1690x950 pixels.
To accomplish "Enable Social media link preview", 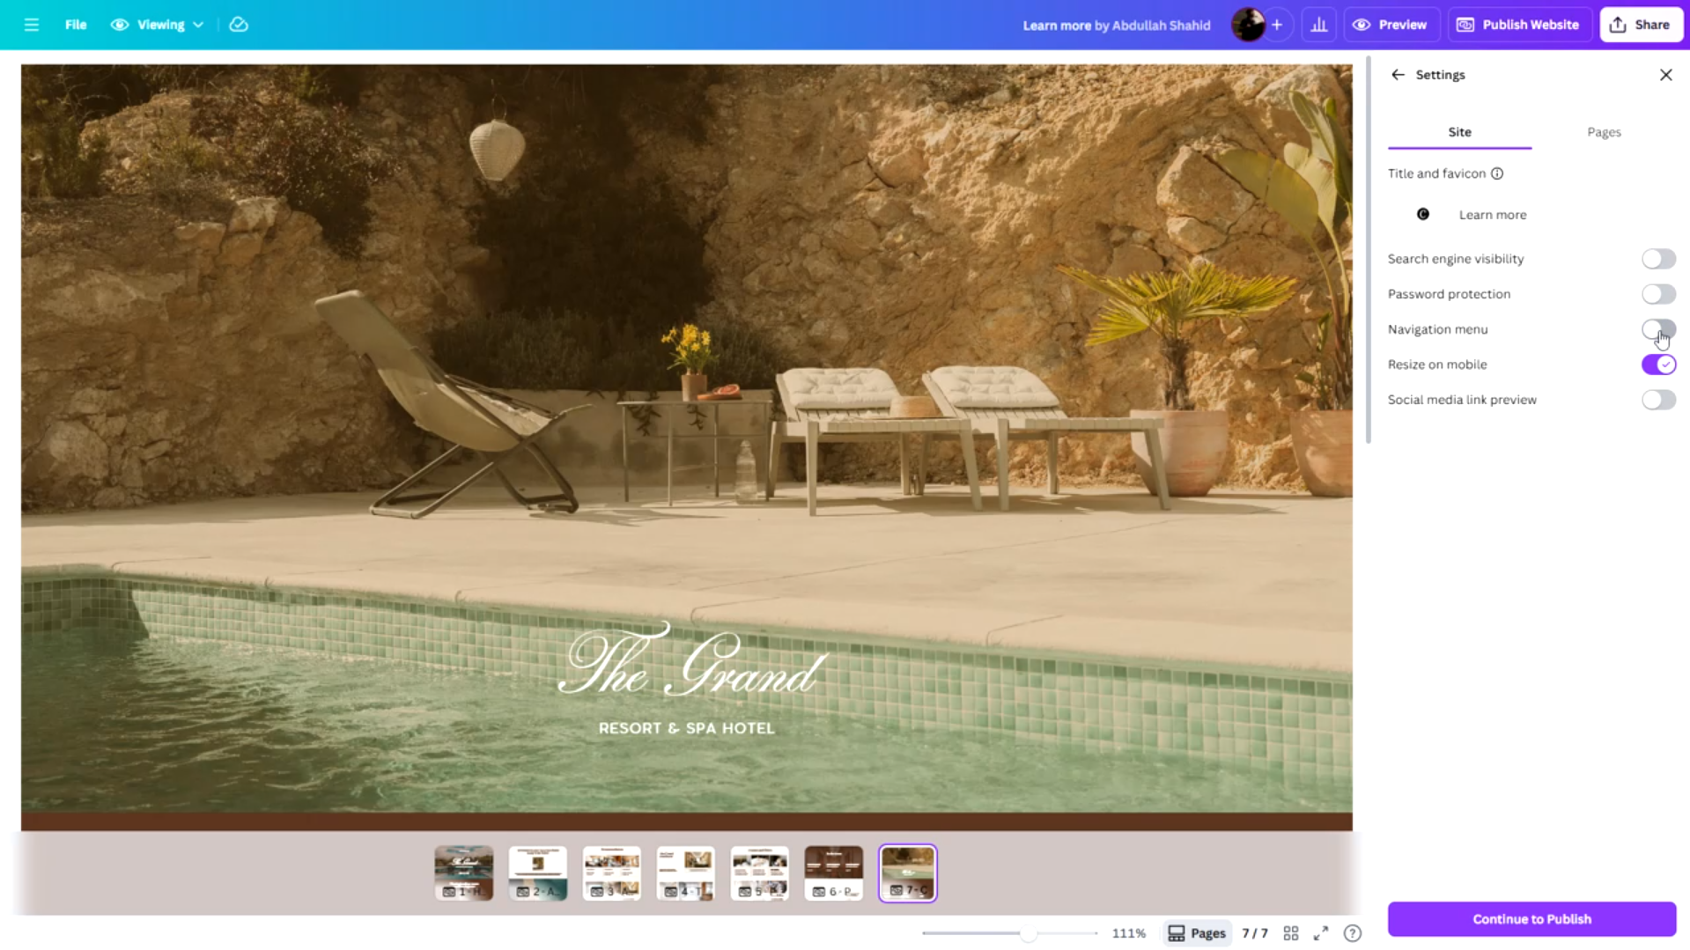I will [x=1657, y=400].
